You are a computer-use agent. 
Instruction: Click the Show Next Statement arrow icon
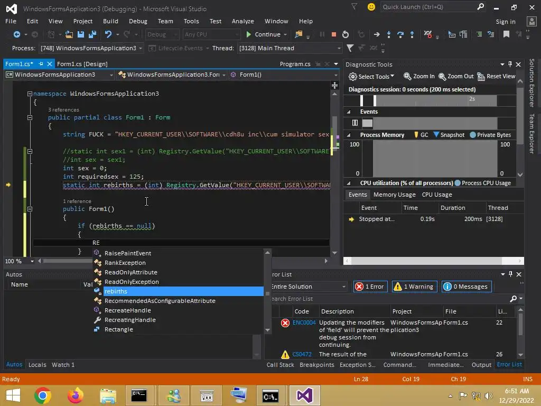click(x=377, y=34)
